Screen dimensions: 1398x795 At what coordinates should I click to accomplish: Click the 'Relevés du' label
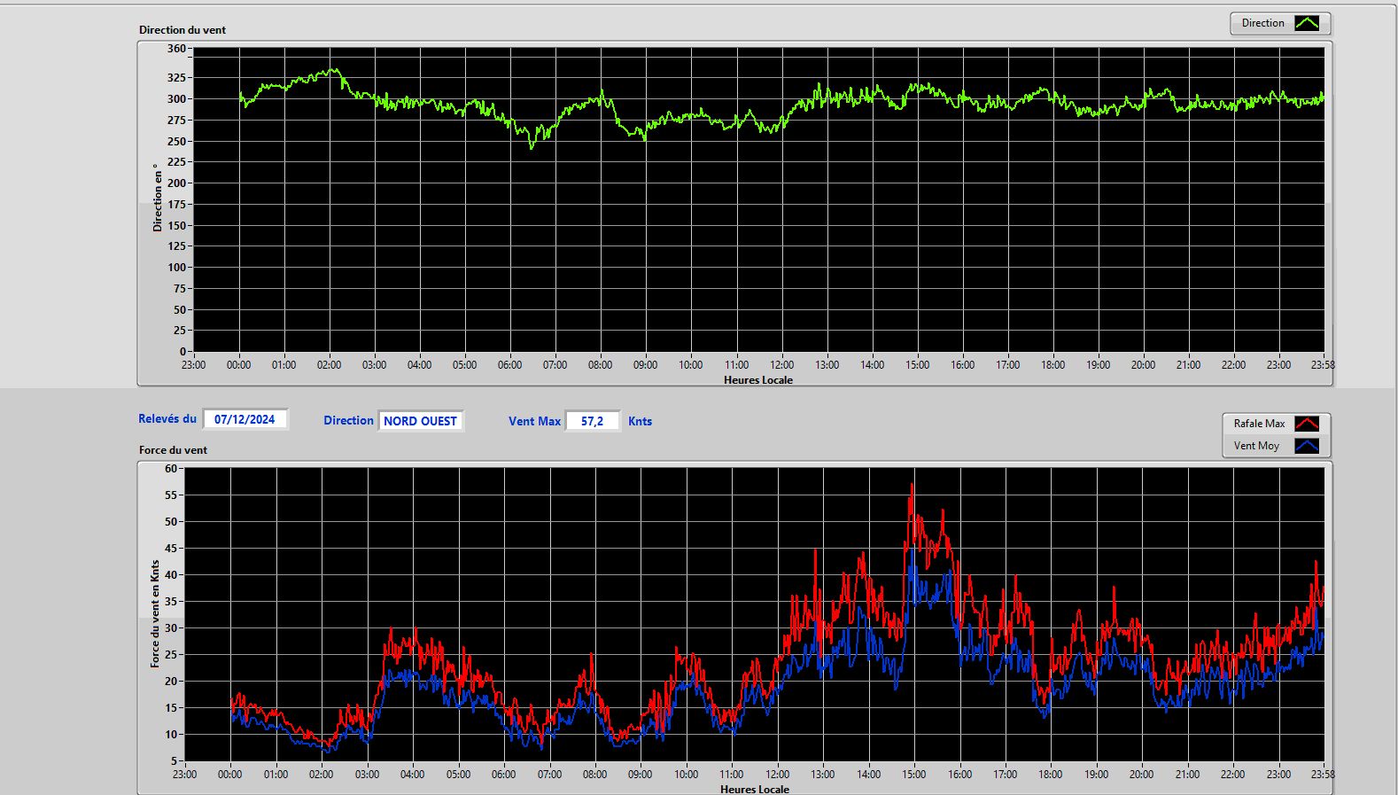click(x=167, y=418)
